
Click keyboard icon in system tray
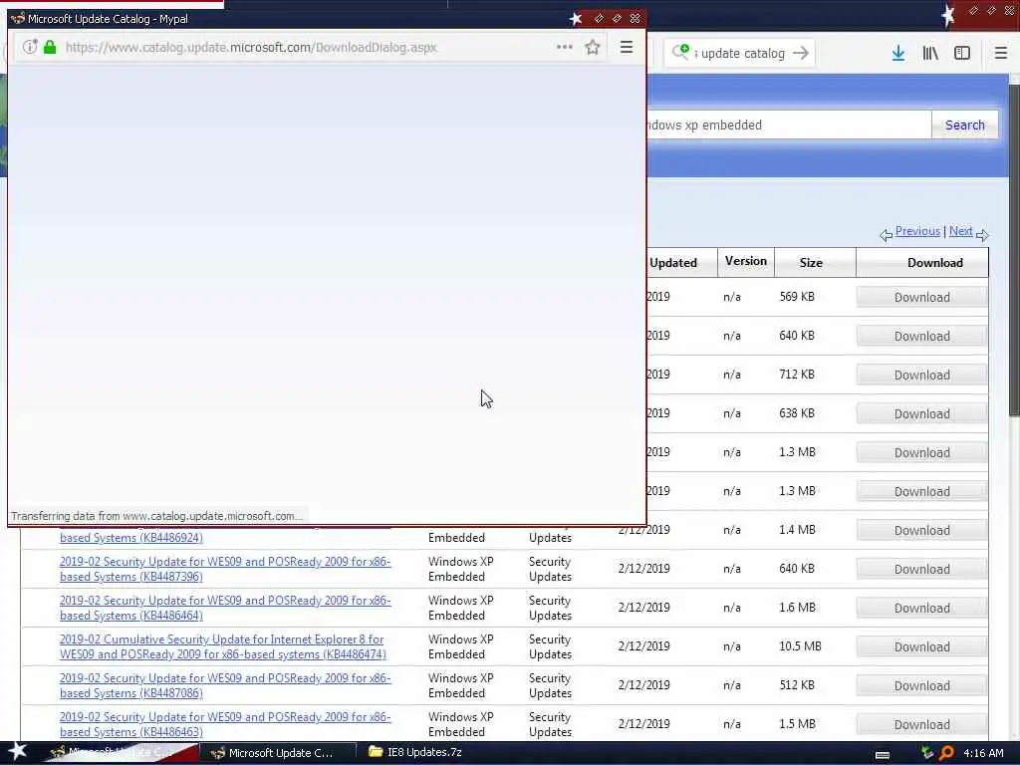point(883,755)
